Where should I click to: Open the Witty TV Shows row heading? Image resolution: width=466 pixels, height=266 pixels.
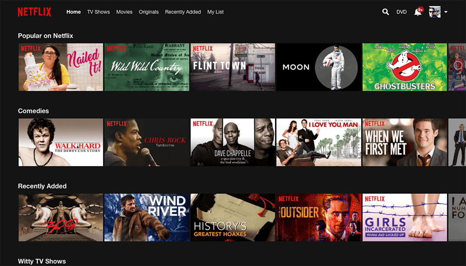click(x=42, y=261)
